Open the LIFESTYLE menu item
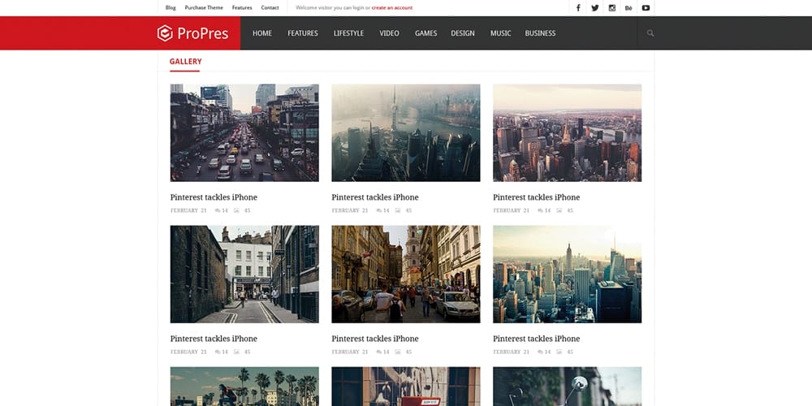812x406 pixels. (x=348, y=33)
